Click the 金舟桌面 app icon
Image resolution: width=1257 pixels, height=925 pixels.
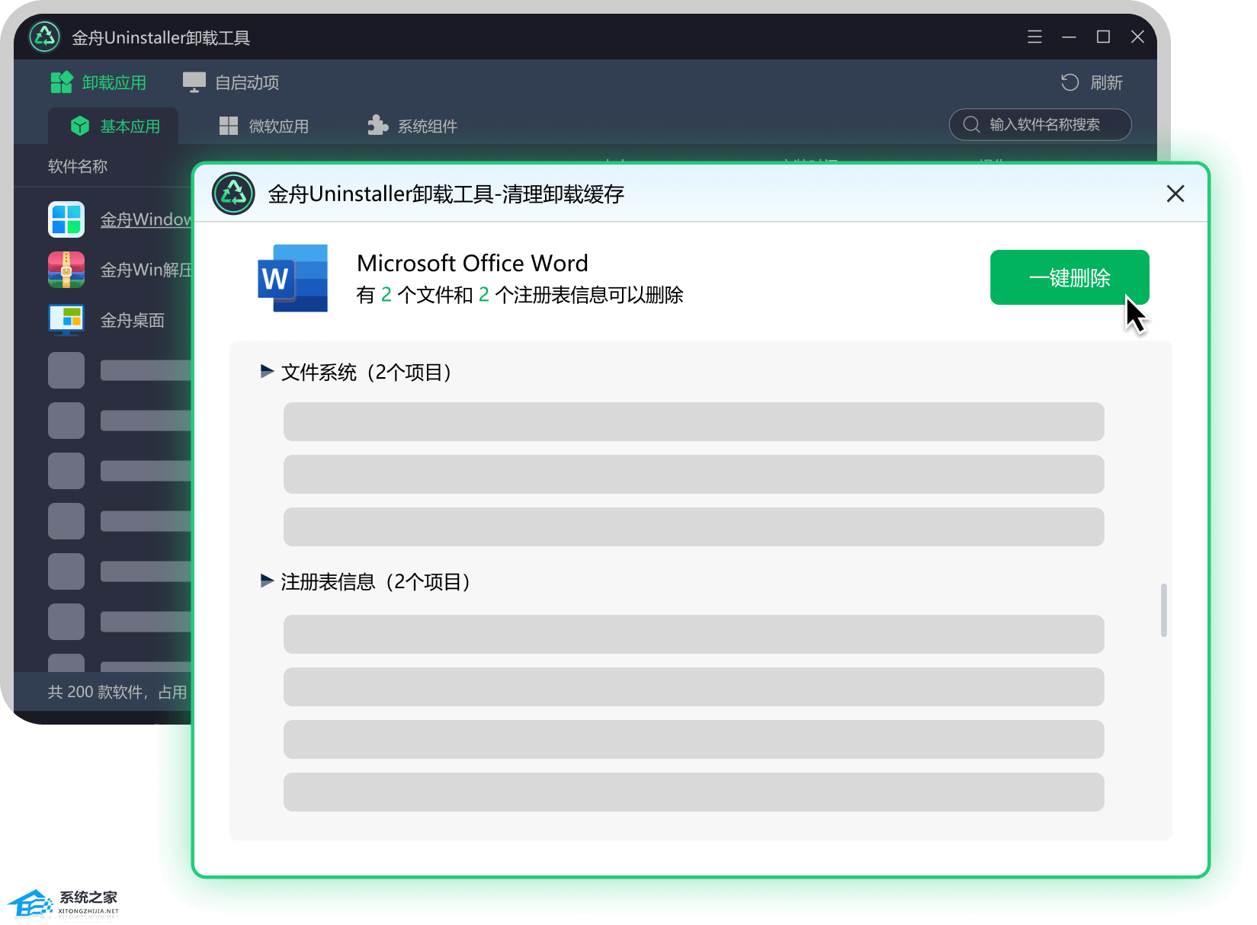click(66, 320)
